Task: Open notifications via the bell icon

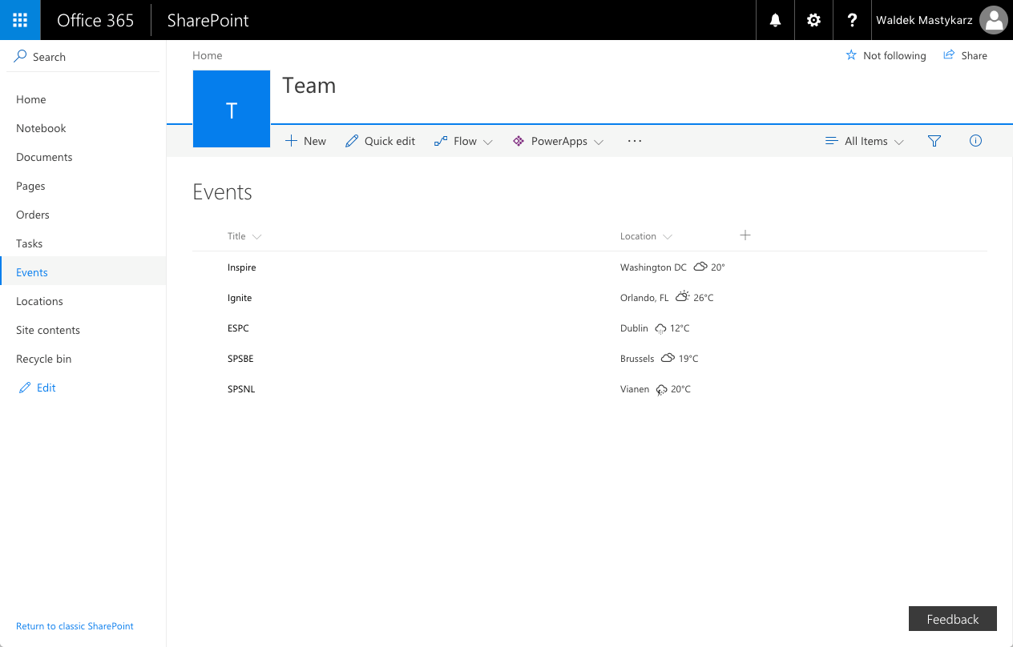Action: point(774,19)
